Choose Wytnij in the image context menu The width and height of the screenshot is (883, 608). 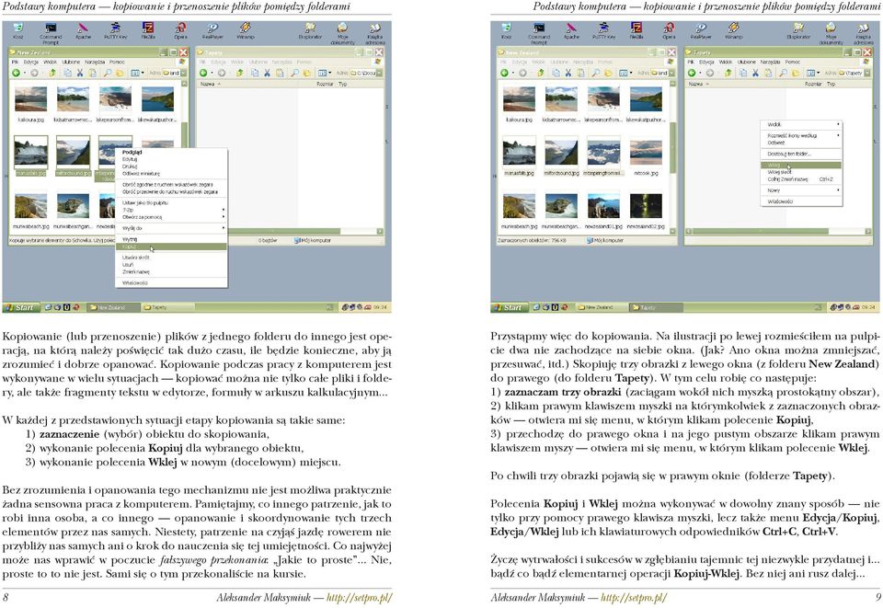171,239
